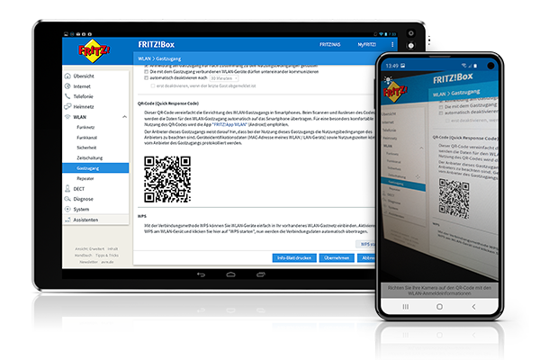Open the Übersicht page from the sidebar
This screenshot has height=360, width=540.
click(x=85, y=76)
